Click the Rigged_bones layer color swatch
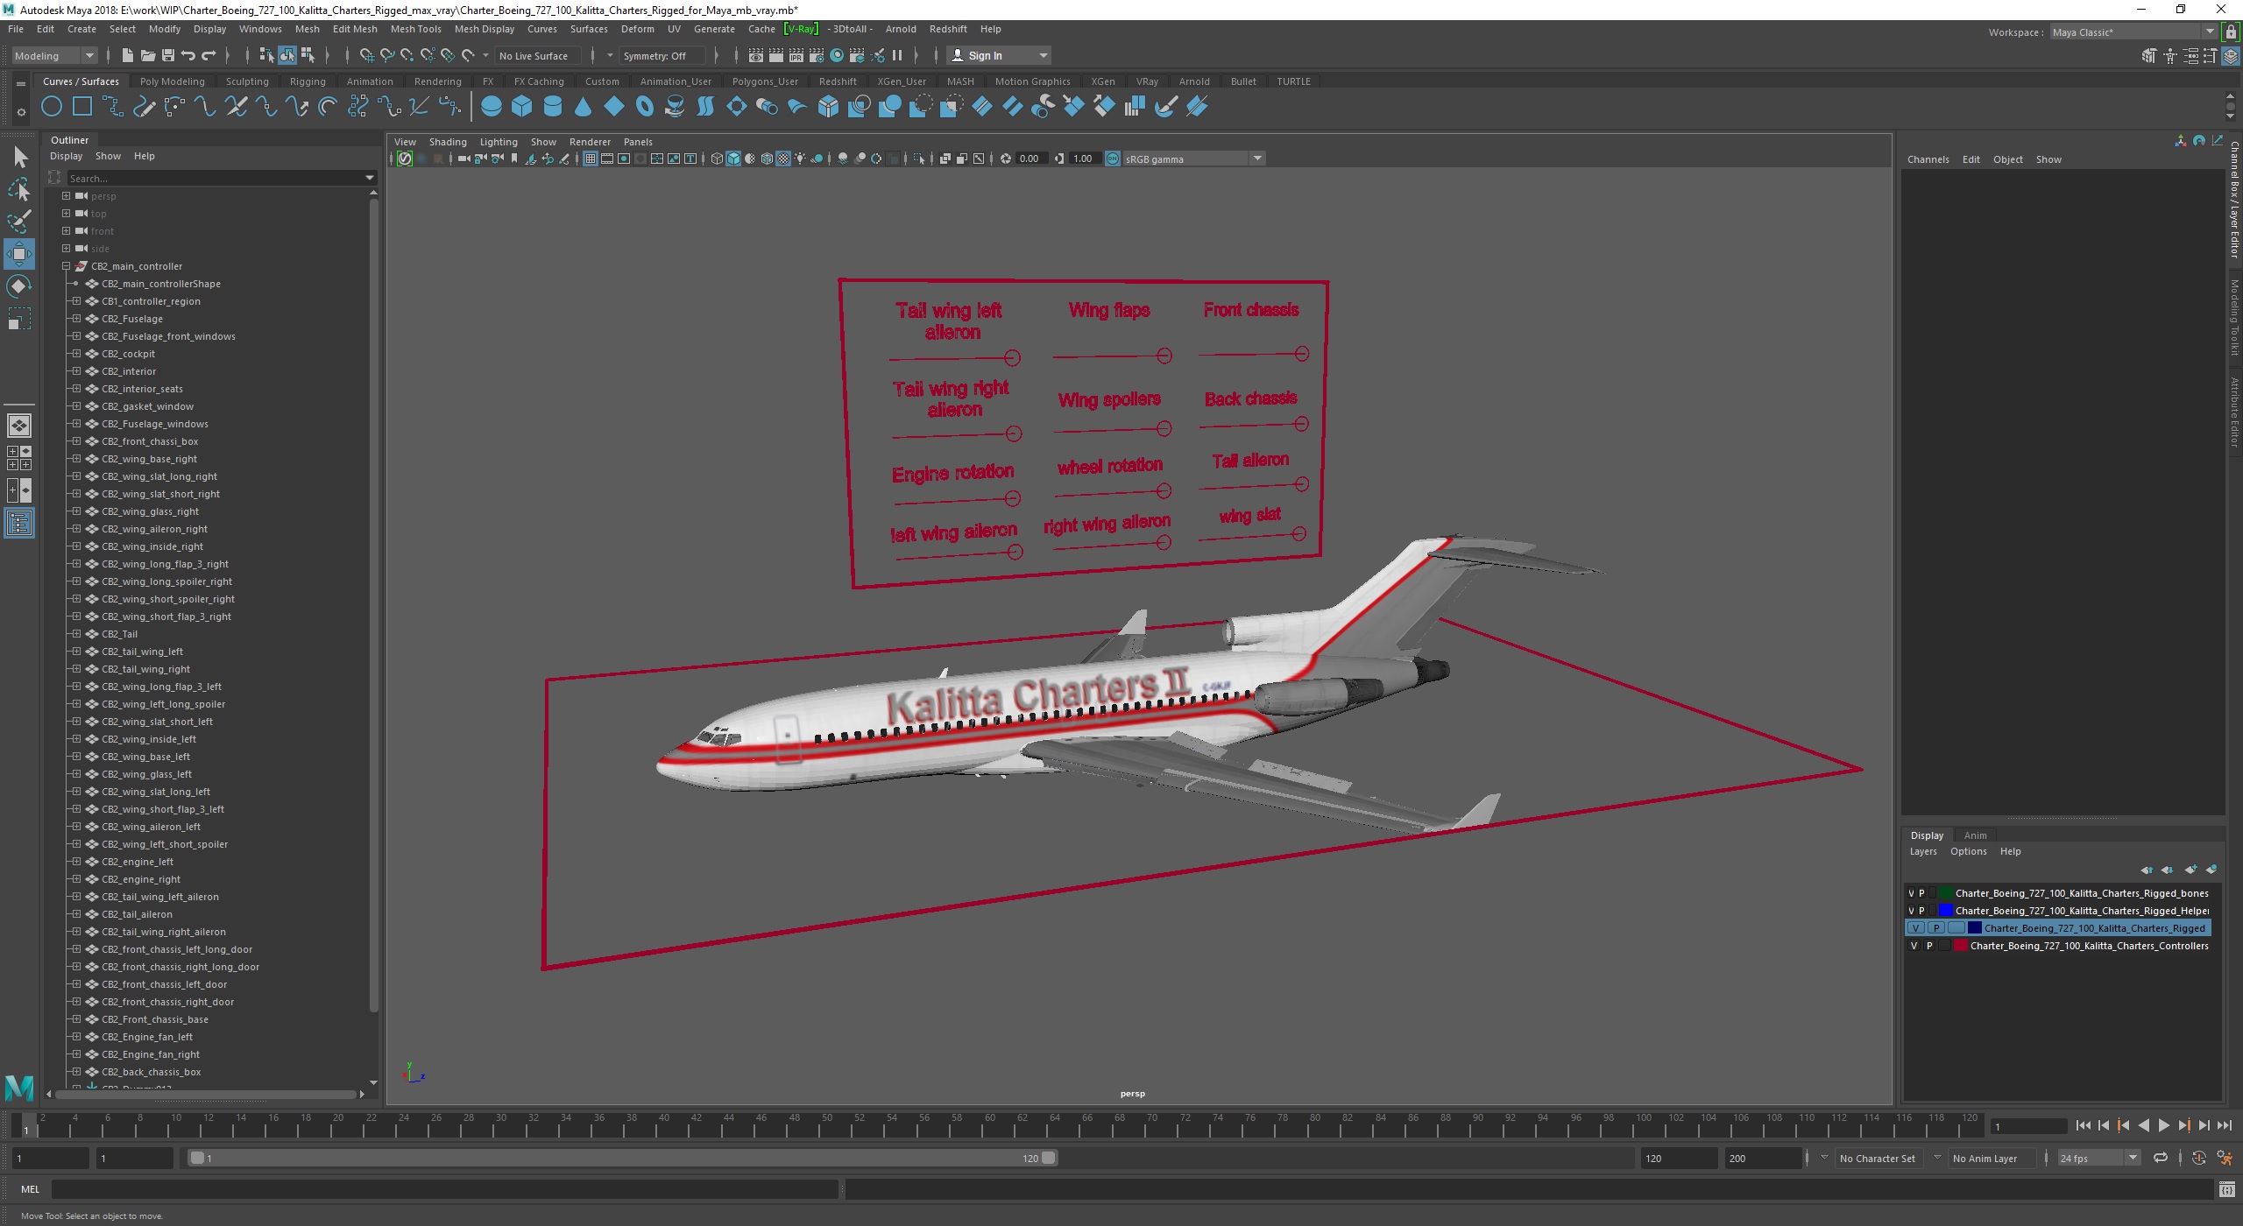 (x=1946, y=893)
